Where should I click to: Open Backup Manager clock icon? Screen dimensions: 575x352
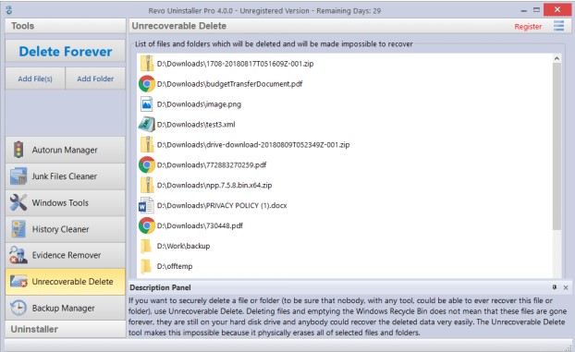click(x=18, y=308)
